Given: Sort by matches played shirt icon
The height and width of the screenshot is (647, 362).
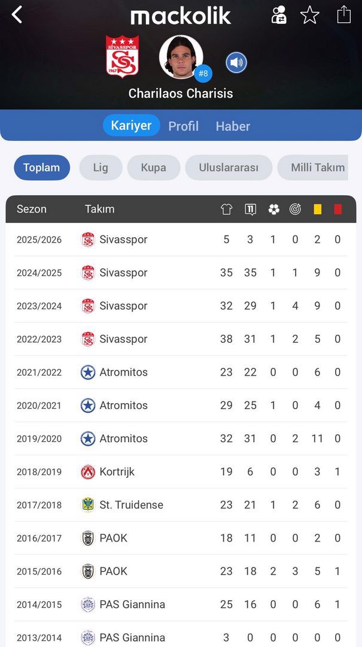Looking at the screenshot, I should [226, 209].
